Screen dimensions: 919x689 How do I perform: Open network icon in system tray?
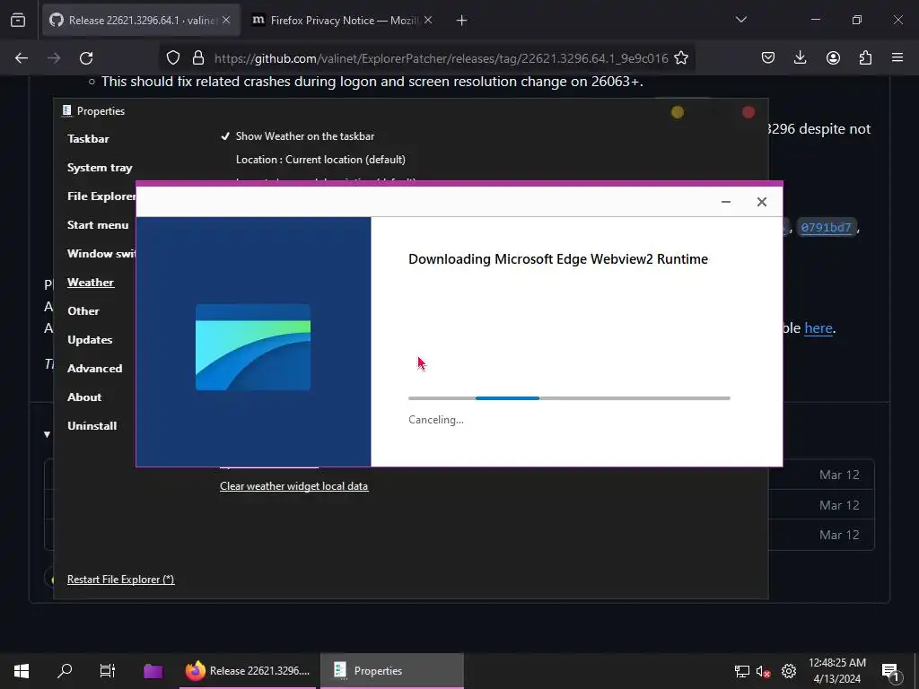(742, 671)
